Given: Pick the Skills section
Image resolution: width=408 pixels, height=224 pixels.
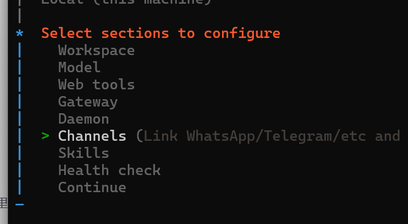Looking at the screenshot, I should [84, 153].
